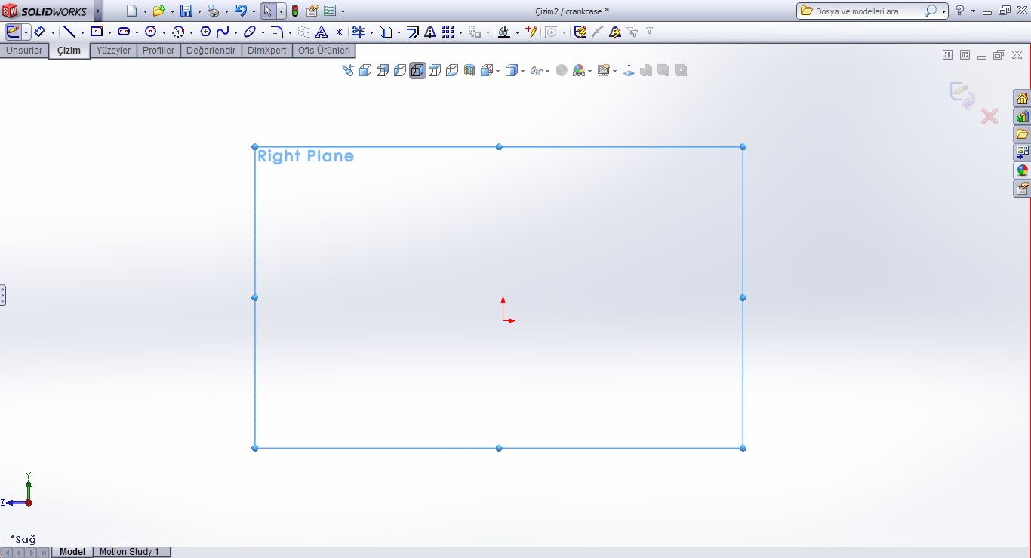Select the Spline sketch tool

(x=223, y=32)
